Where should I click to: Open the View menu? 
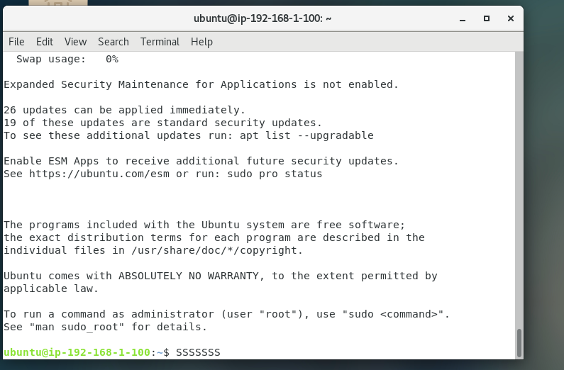coord(75,42)
